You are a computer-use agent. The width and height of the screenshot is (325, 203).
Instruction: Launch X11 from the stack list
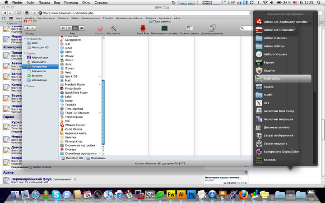tap(283, 103)
